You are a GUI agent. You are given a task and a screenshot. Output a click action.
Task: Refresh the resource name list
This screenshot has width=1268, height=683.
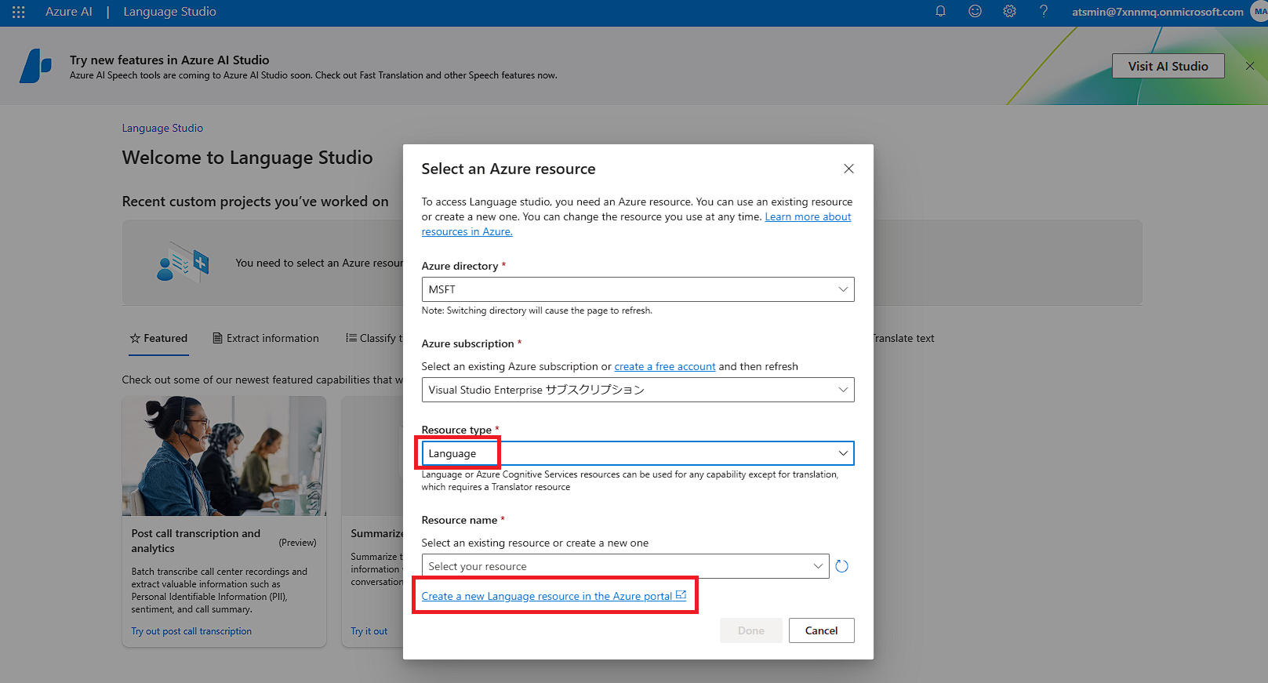842,566
